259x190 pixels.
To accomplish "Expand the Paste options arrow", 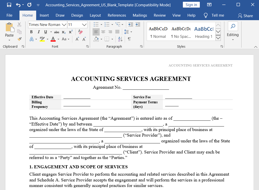I will click(x=9, y=40).
